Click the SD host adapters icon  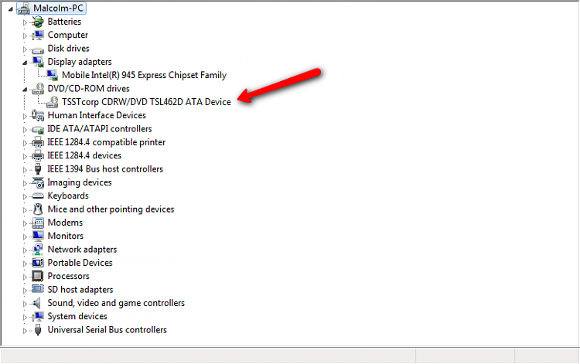(37, 289)
